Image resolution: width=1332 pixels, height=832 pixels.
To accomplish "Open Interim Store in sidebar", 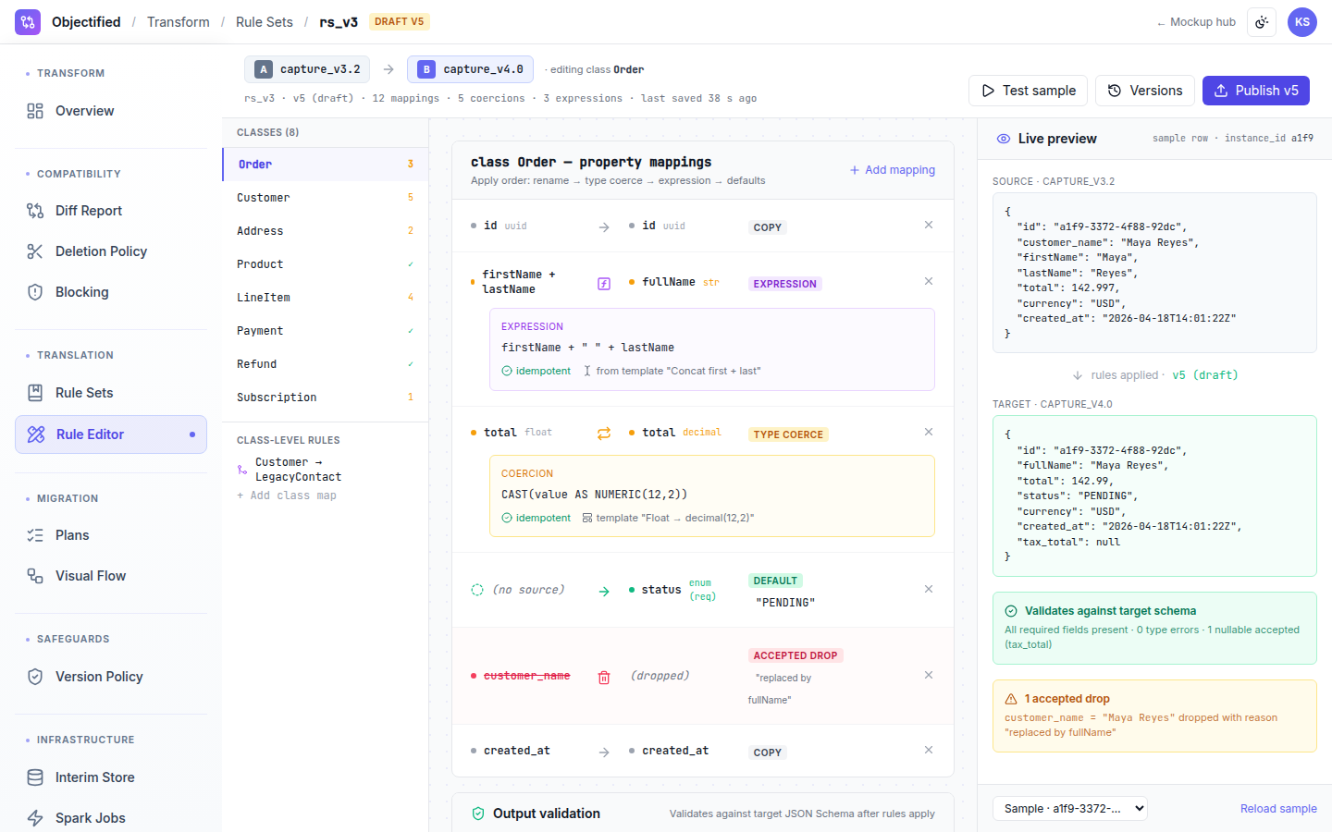I will 111,777.
